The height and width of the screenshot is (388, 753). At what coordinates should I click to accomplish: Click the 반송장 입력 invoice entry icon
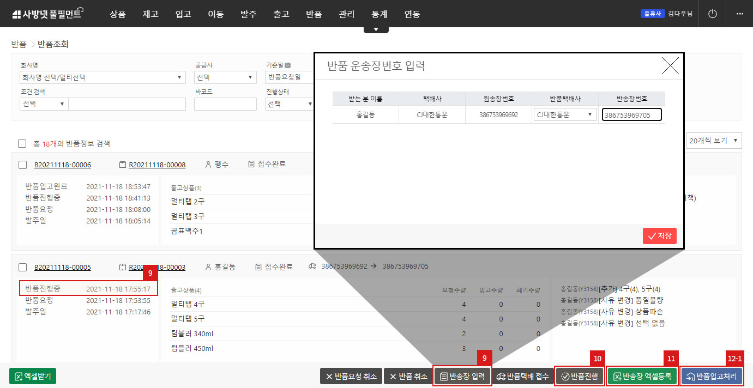[462, 375]
